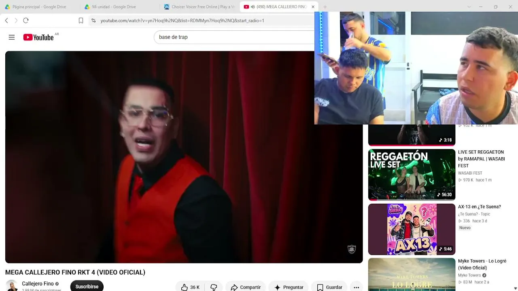Visit the ¿Te Suena? - Topic channel

[474, 214]
